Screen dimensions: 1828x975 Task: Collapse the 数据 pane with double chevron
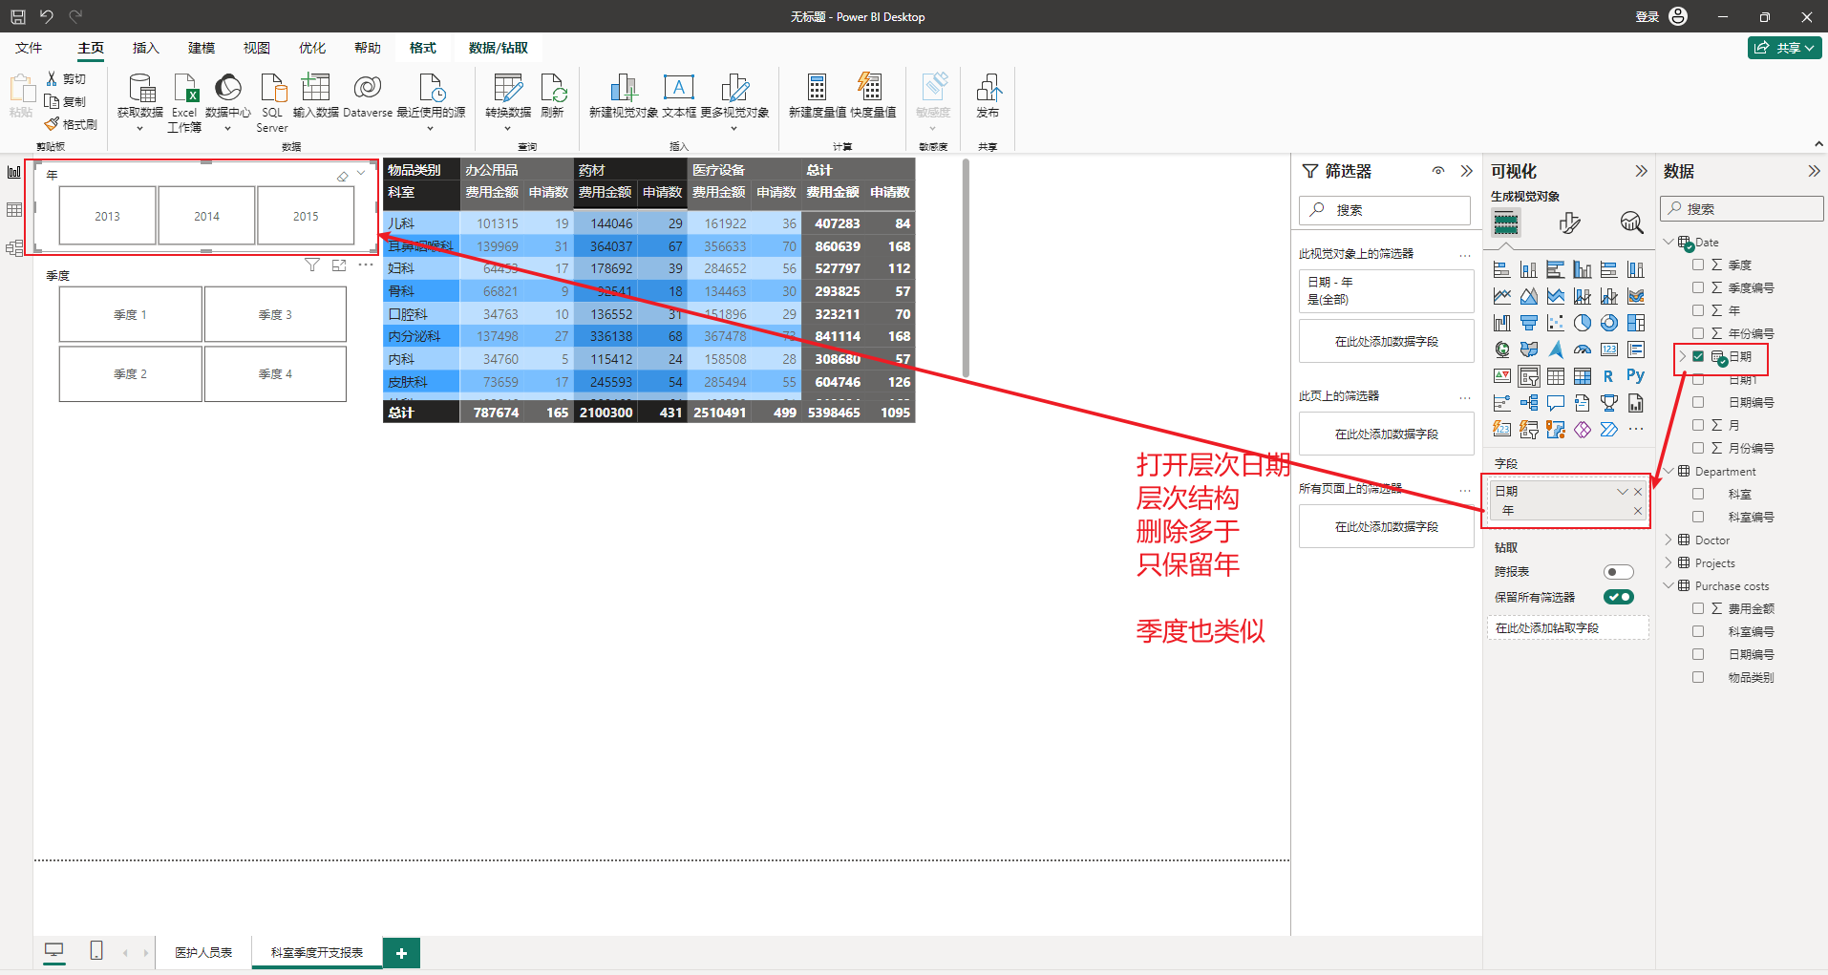(x=1814, y=171)
